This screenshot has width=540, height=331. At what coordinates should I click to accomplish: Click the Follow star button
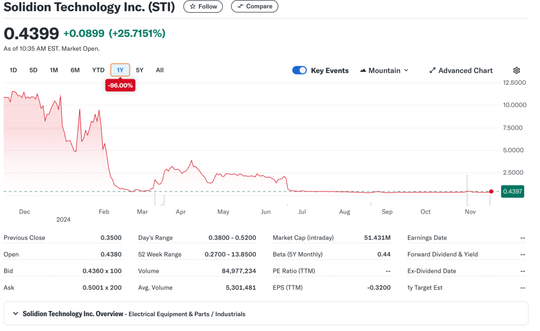pyautogui.click(x=203, y=6)
